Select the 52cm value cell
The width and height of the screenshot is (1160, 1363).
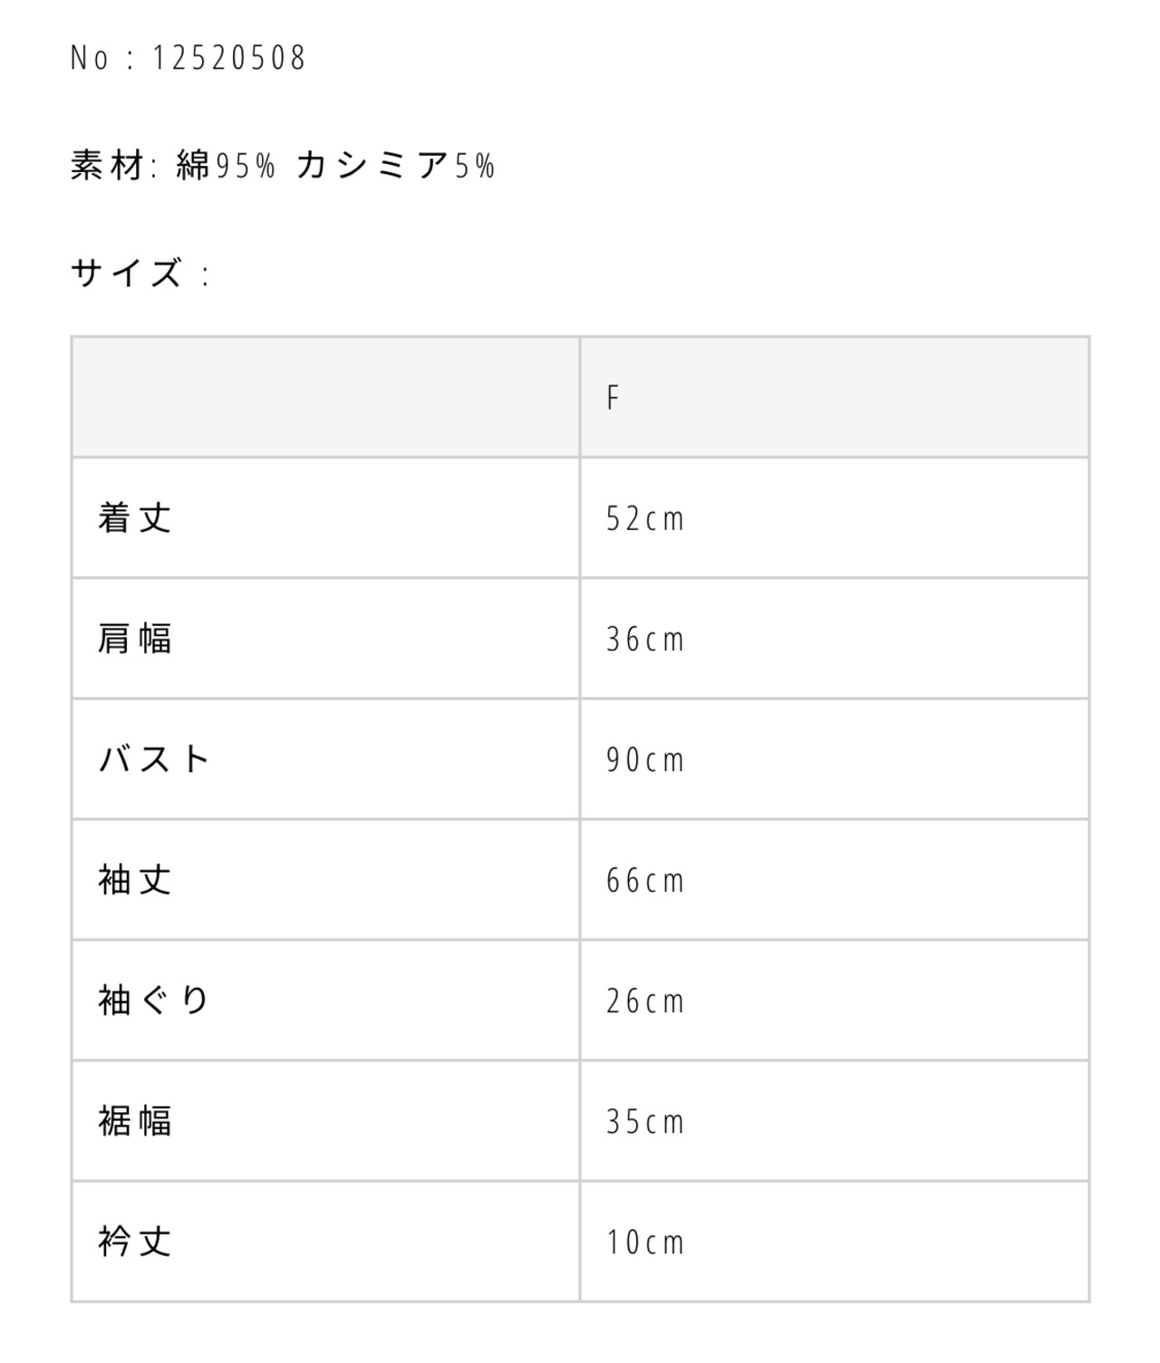644,519
